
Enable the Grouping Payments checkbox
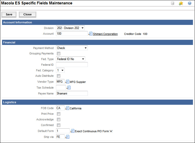coord(58,54)
